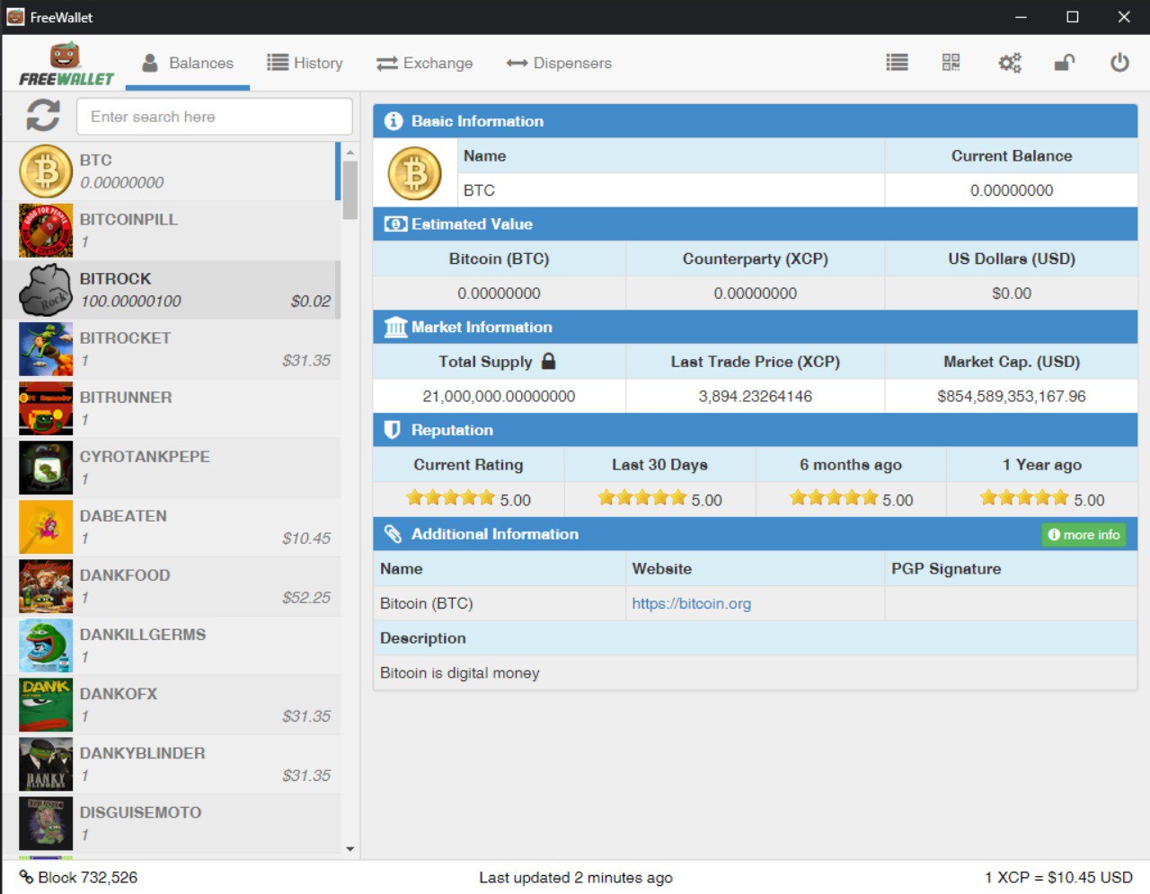Click the BTC coin icon in list
This screenshot has height=894, width=1150.
click(x=46, y=171)
